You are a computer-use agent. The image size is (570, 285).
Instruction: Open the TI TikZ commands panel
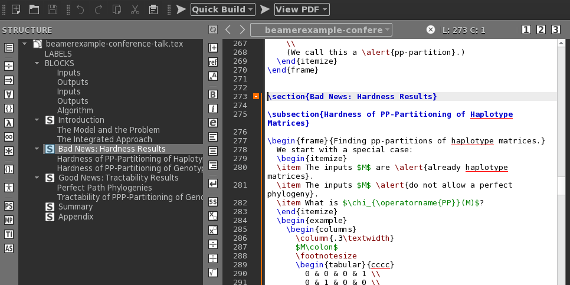click(9, 234)
